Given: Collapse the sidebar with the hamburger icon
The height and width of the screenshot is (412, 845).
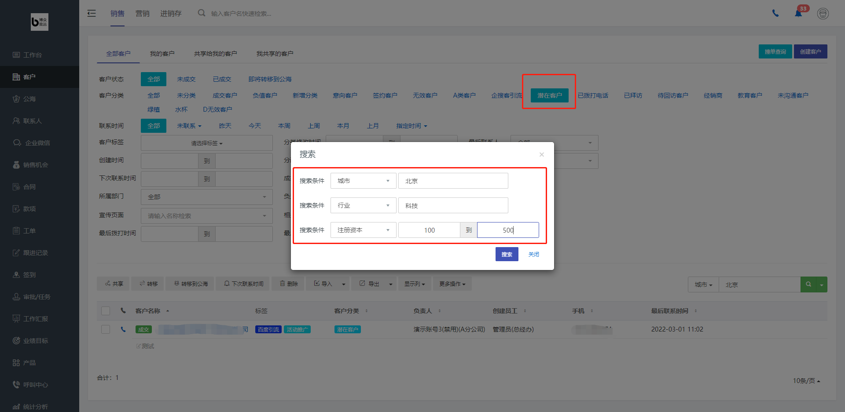Looking at the screenshot, I should (x=92, y=13).
